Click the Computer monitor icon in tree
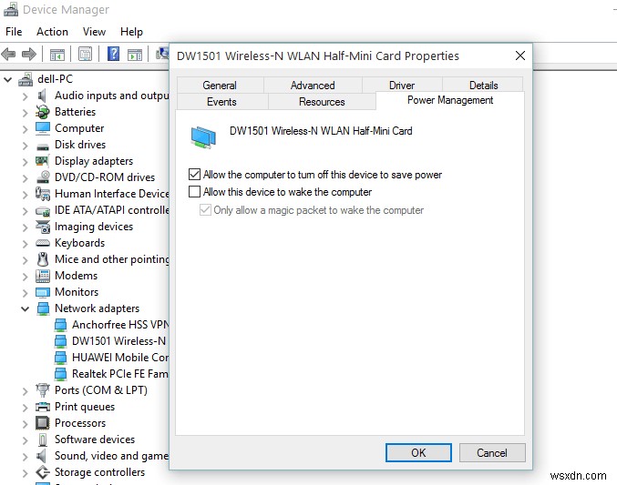This screenshot has height=485, width=617. 43,128
